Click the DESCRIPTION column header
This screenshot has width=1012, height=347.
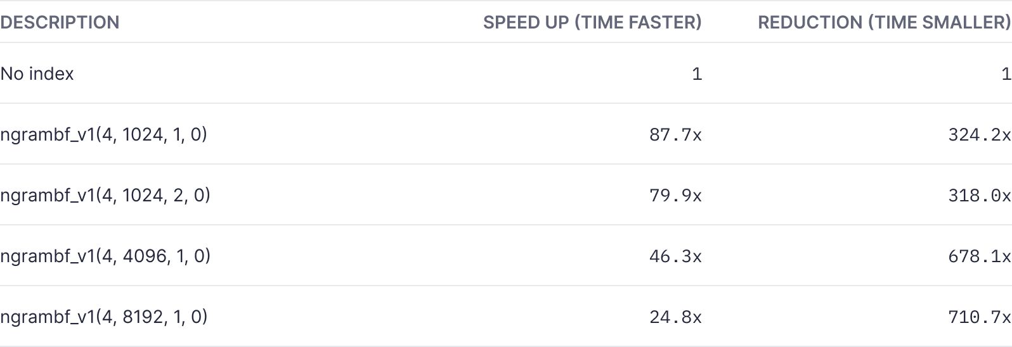(x=60, y=22)
